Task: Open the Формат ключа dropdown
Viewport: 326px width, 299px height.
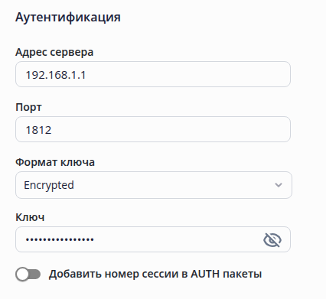Action: 154,185
